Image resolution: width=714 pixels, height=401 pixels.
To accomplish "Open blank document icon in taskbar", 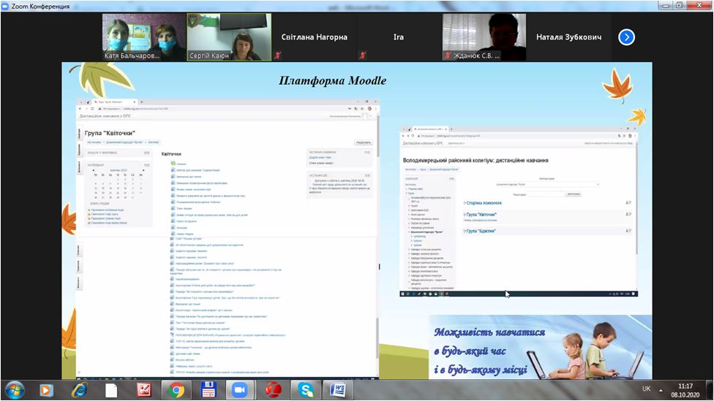I will [111, 390].
